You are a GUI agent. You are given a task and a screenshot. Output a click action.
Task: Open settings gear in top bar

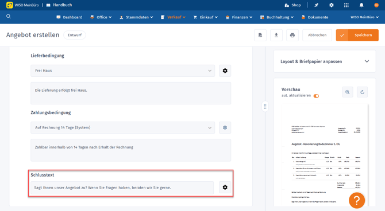(331, 5)
